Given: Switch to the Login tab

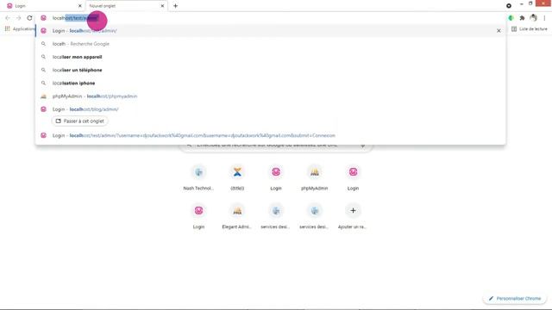Looking at the screenshot, I should [x=42, y=6].
